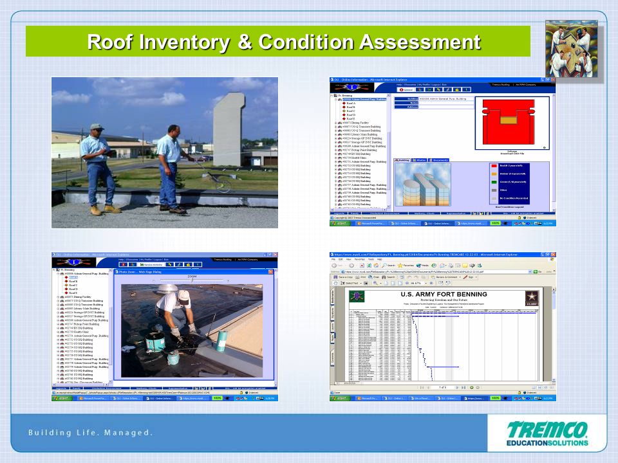The image size is (618, 463).
Task: Click the Building name input field
Action: point(446,99)
